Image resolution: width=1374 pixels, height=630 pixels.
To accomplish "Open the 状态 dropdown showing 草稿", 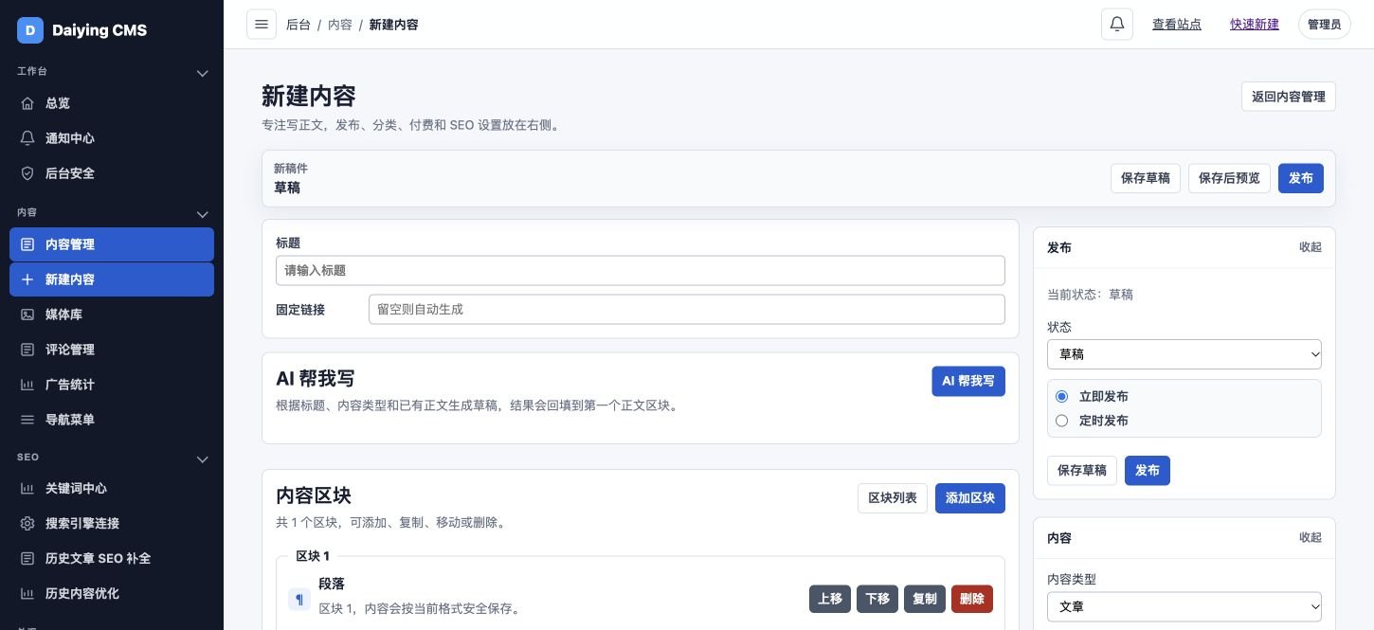I will (x=1184, y=354).
